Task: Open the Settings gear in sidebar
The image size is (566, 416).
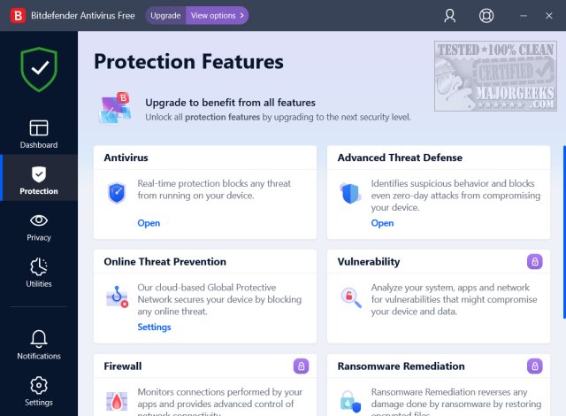Action: click(x=39, y=390)
